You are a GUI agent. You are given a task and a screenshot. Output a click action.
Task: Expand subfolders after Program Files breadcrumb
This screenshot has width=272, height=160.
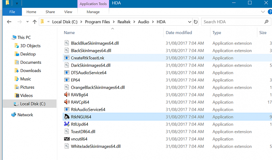(114, 22)
